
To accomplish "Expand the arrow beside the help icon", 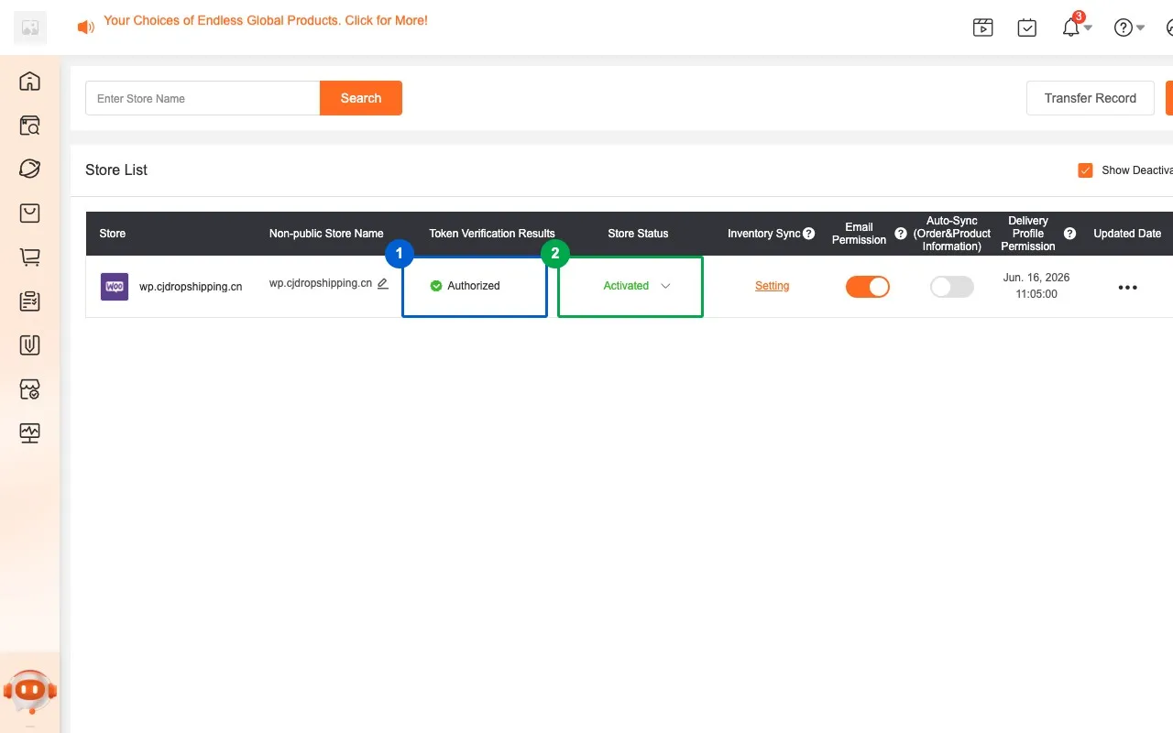I will tap(1141, 28).
